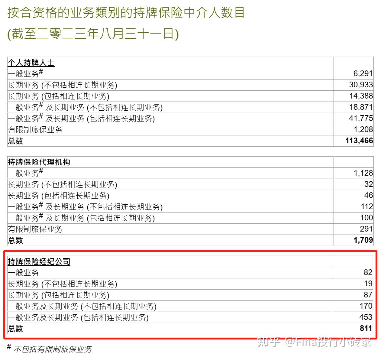Select the value 82 for 一般业务

[x=367, y=273]
